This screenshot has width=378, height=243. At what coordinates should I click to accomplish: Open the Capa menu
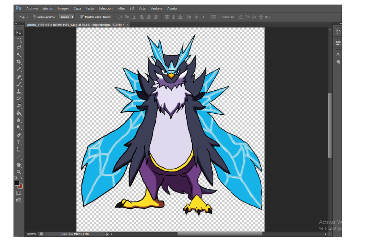tap(77, 8)
